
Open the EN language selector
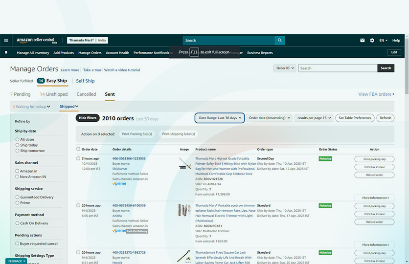point(384,41)
